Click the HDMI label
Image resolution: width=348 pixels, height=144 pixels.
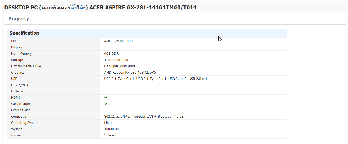15,98
